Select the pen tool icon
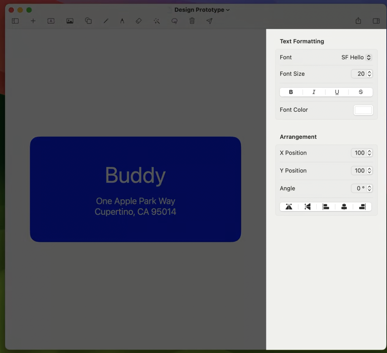Viewport: 387px width, 353px height. click(x=122, y=21)
